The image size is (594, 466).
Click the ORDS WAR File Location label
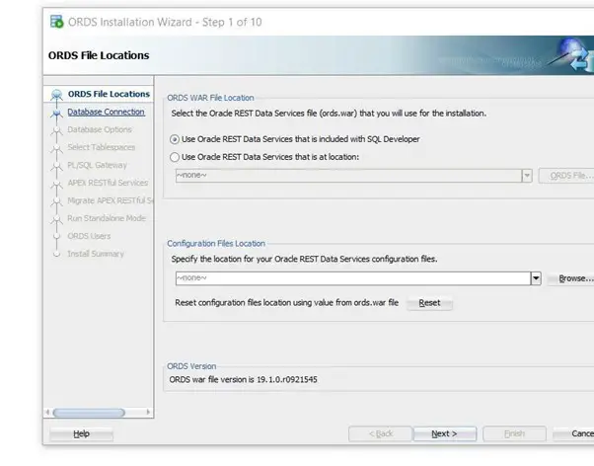210,98
